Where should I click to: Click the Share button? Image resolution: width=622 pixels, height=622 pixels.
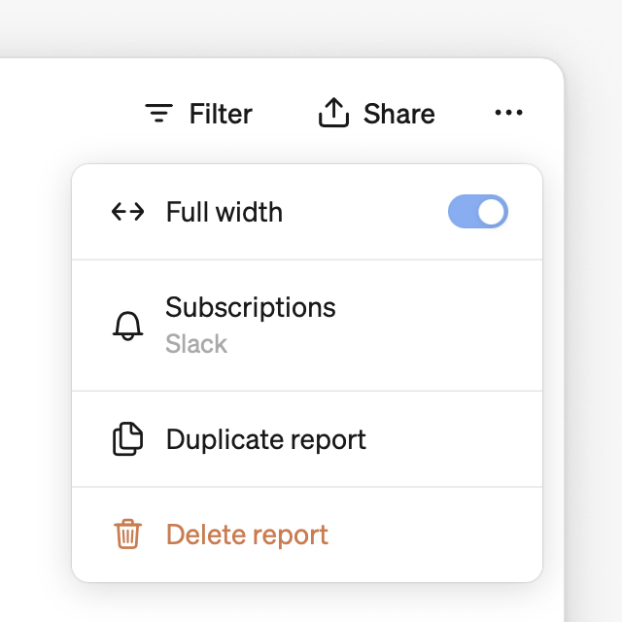pos(376,114)
